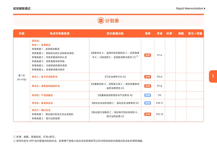Click 考点四：产品质量法

(42, 95)
